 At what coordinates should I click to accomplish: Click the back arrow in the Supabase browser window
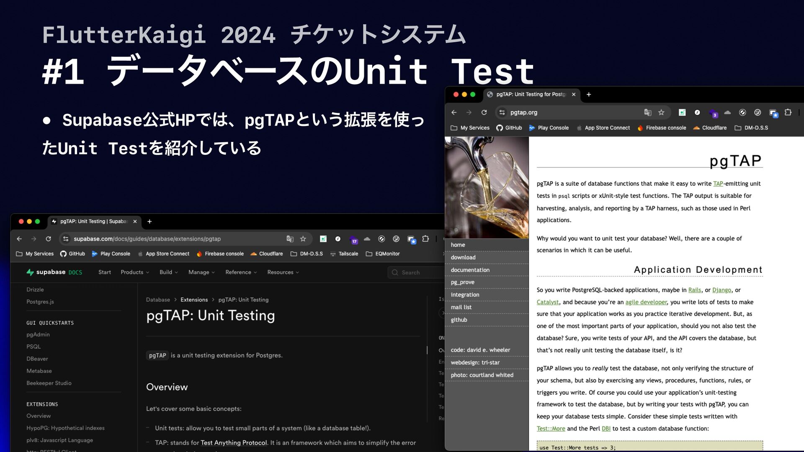19,239
